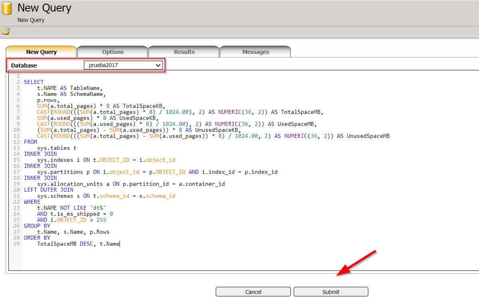Click UsedSpaceMB alias on line 9

[x=297, y=124]
